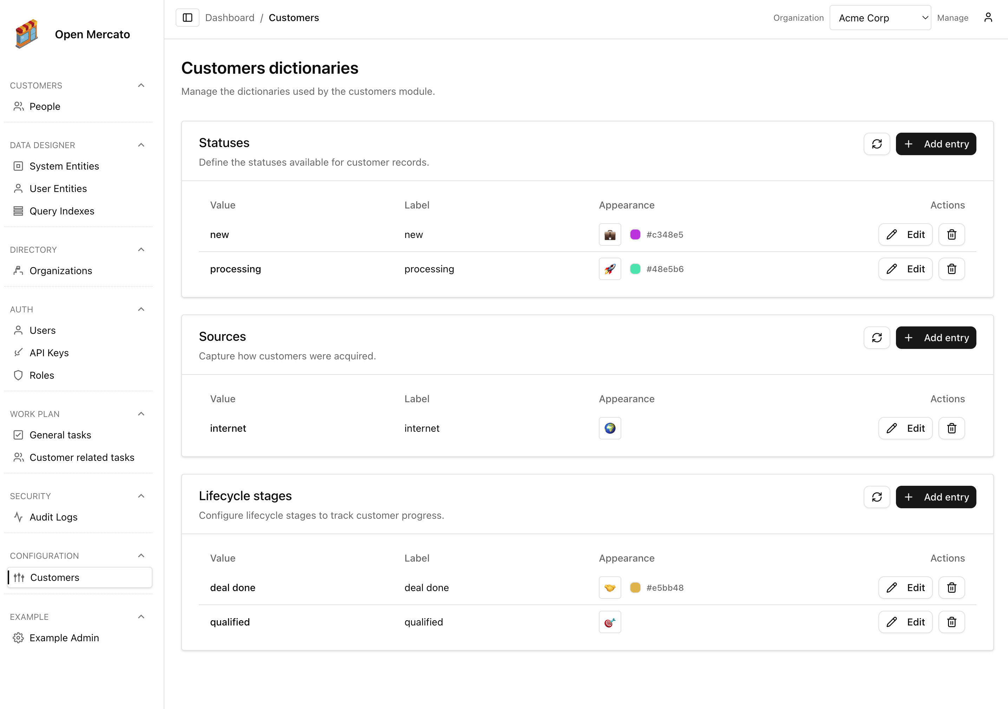Toggle the sidebar with the panel icon

click(188, 18)
